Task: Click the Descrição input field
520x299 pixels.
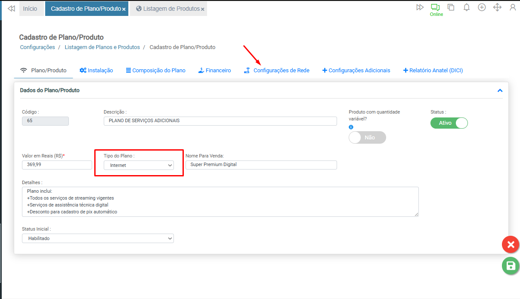Action: click(x=220, y=121)
